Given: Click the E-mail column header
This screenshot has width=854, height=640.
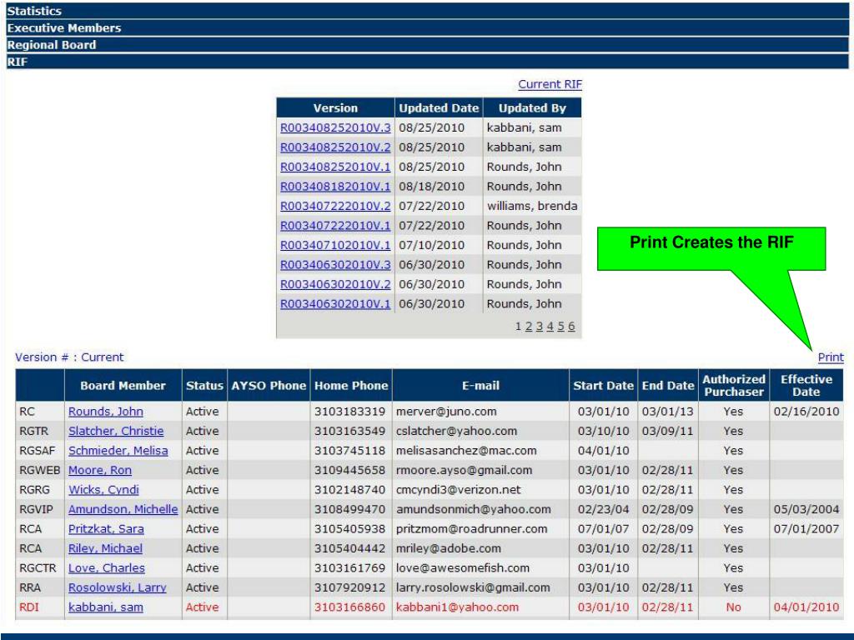Looking at the screenshot, I should point(480,386).
